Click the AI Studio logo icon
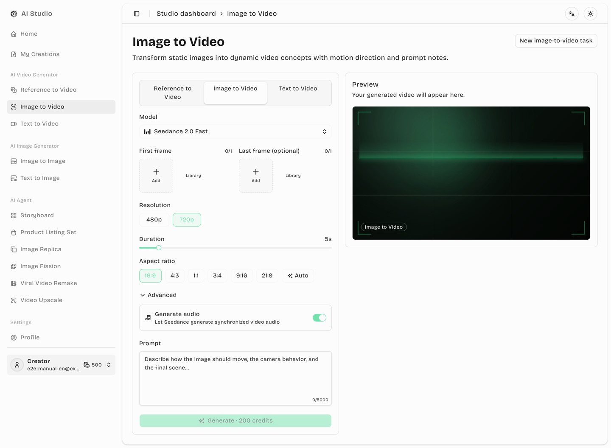The height and width of the screenshot is (448, 611). [14, 14]
